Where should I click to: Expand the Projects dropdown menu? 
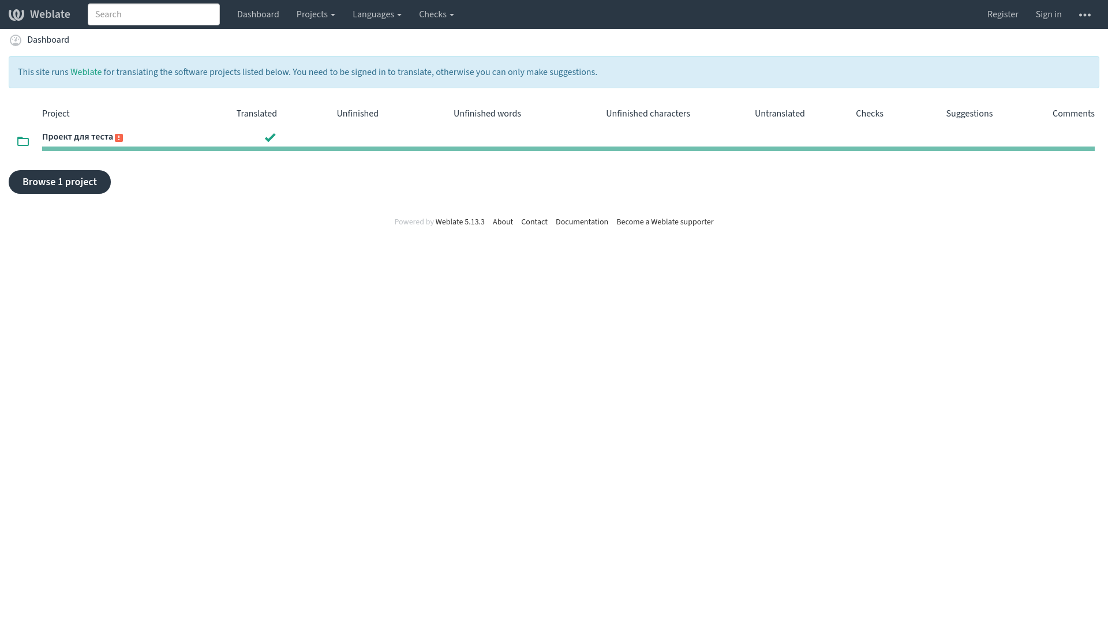click(316, 14)
